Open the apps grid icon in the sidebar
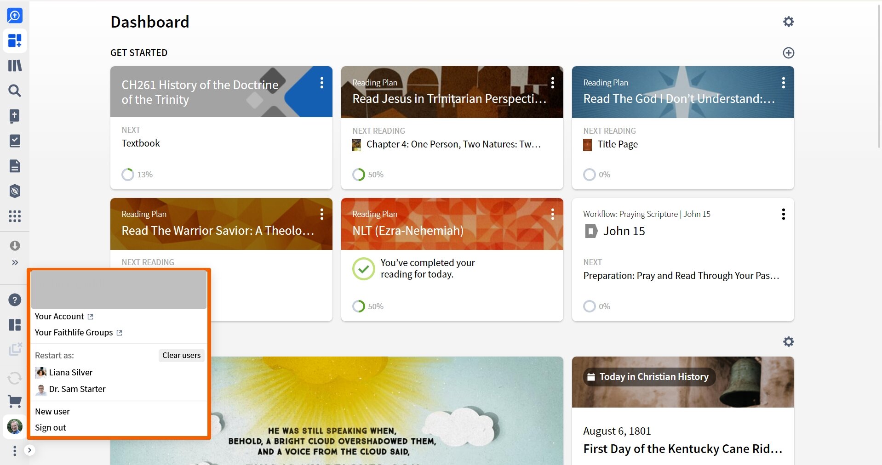This screenshot has width=882, height=465. tap(15, 216)
